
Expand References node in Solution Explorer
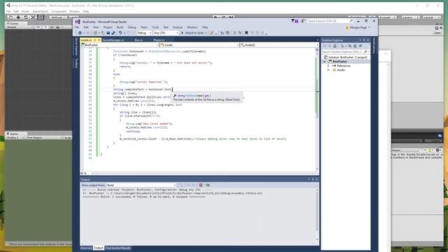[328, 66]
